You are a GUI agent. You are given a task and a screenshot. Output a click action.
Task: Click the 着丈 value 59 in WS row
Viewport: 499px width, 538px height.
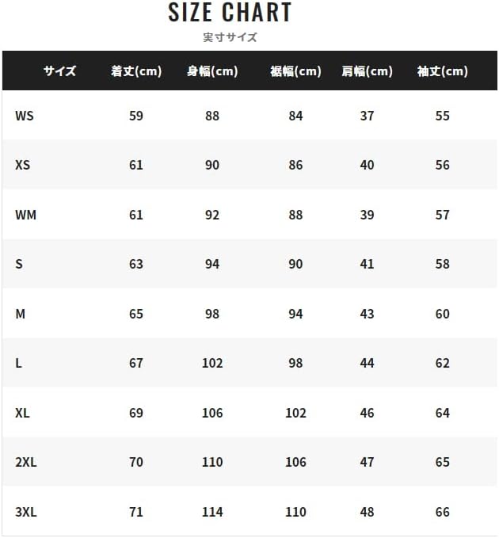[136, 116]
